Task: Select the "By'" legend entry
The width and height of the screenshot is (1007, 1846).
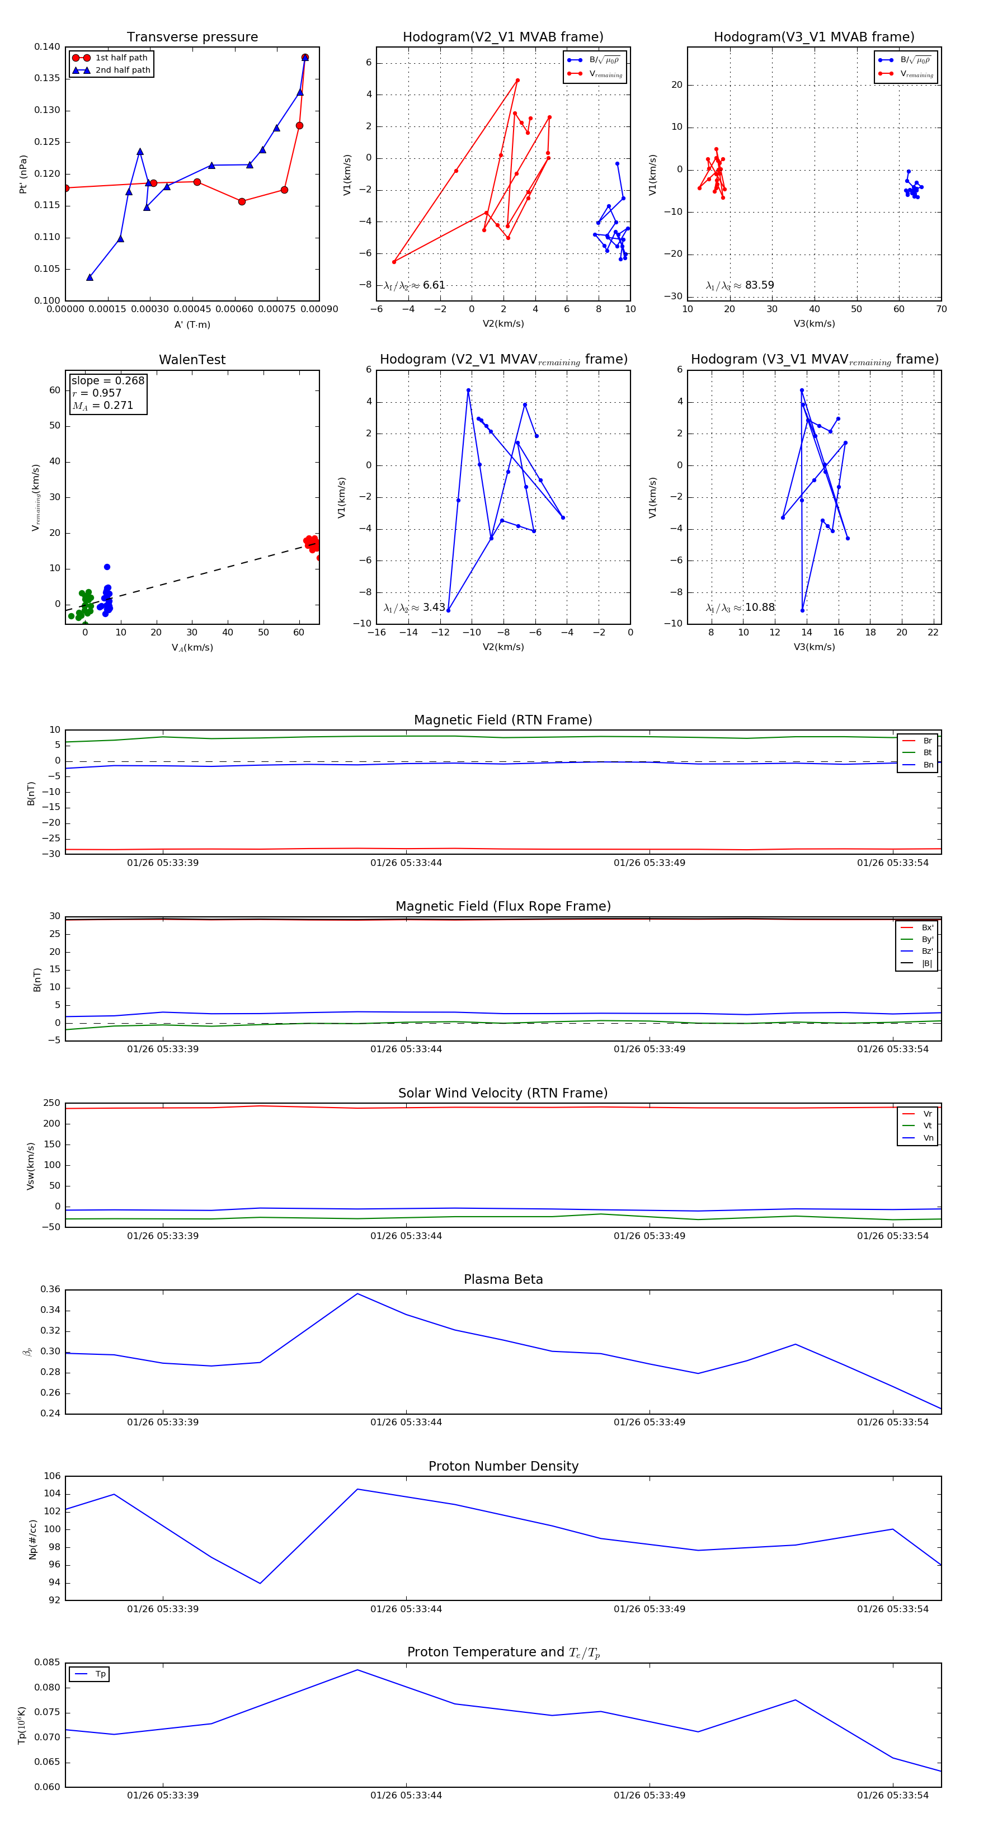Action: click(917, 939)
